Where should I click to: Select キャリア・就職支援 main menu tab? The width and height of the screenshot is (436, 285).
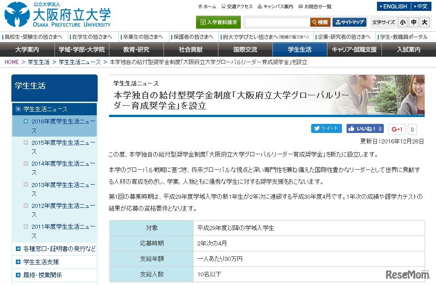point(354,49)
